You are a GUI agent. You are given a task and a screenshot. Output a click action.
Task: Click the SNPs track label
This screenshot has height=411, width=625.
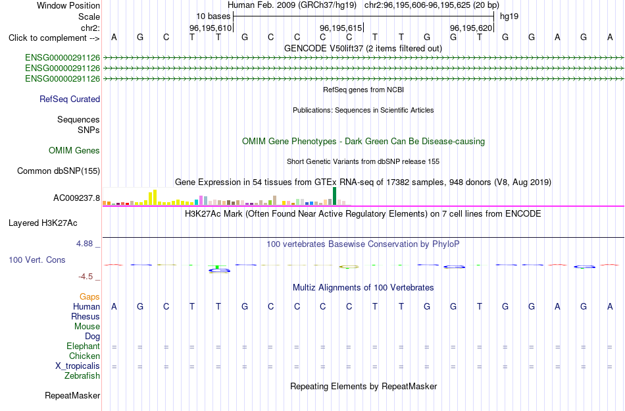click(x=89, y=130)
